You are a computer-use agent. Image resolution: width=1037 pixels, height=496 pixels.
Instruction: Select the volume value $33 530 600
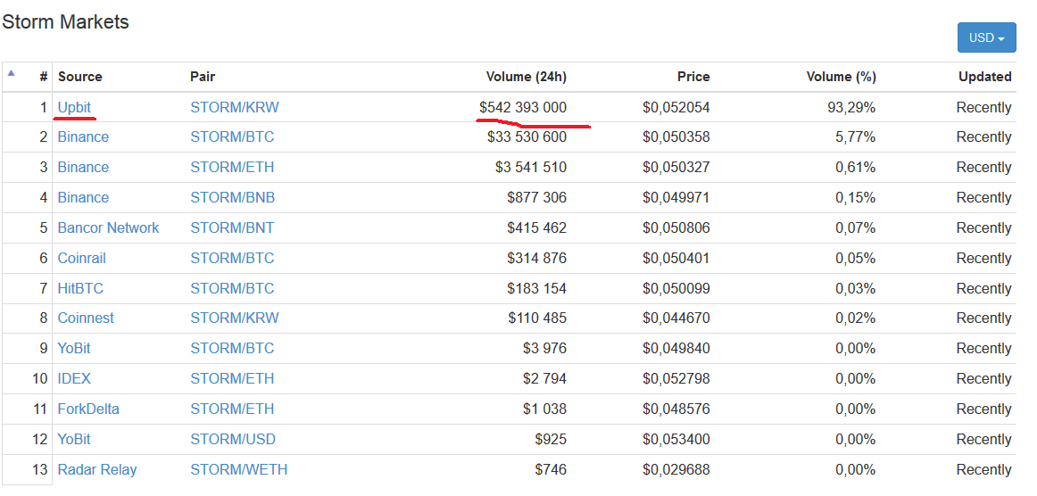coord(527,136)
